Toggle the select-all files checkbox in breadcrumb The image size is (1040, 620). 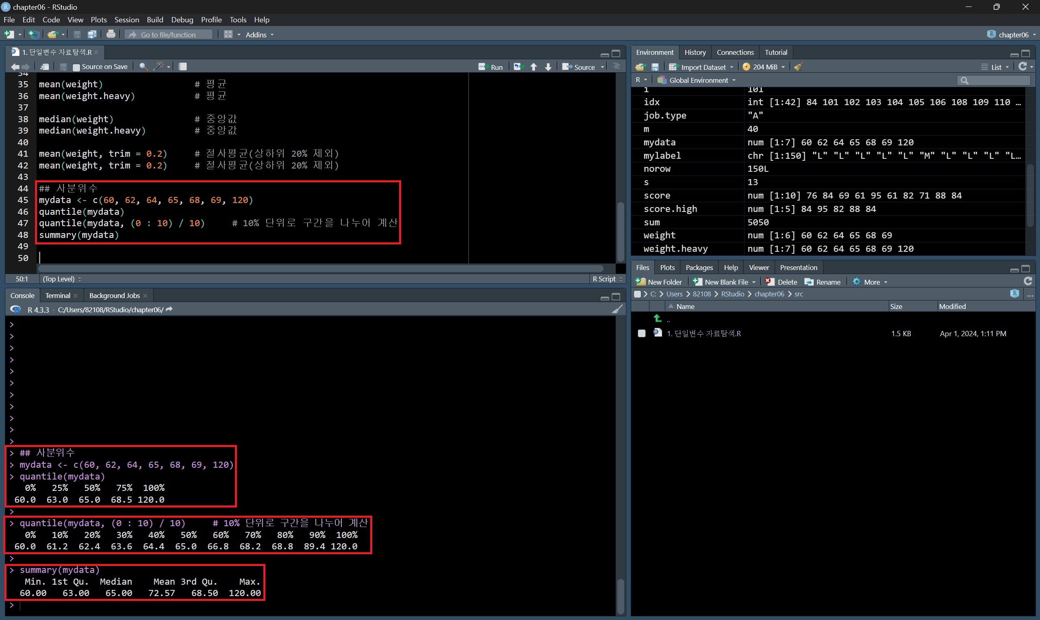[x=637, y=294]
